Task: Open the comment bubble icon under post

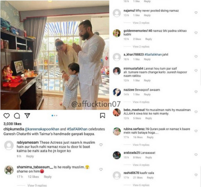Action: tap(17, 116)
